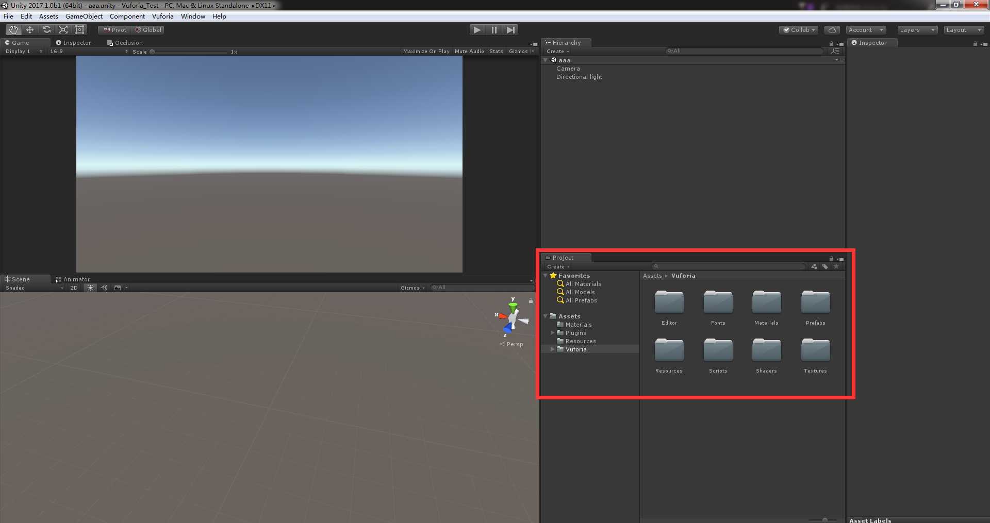Expand the Vuforia folder arrow
This screenshot has height=523, width=990.
[552, 349]
